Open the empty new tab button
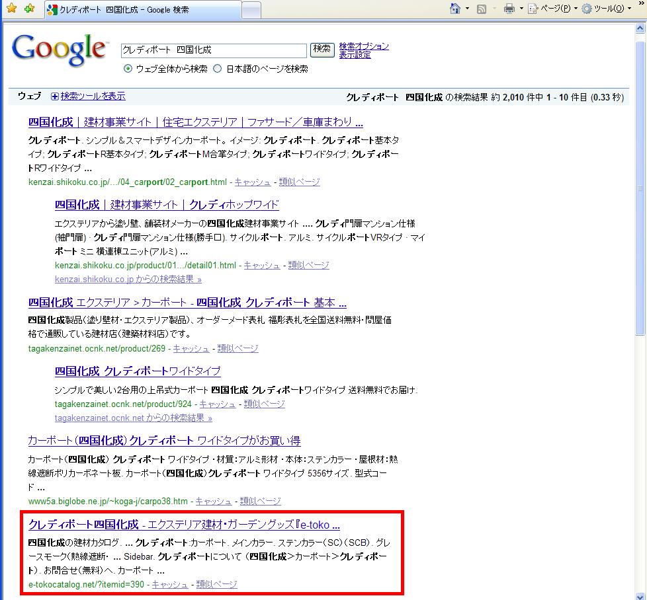Image resolution: width=647 pixels, height=600 pixels. coord(251,10)
